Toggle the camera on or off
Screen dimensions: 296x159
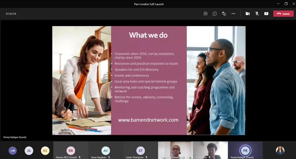coord(248,14)
